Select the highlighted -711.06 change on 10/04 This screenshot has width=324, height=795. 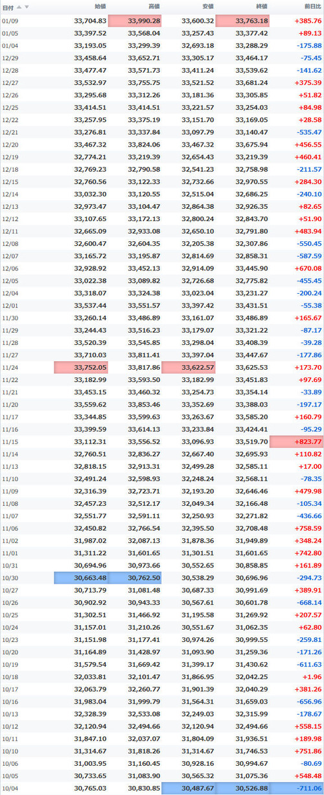click(297, 787)
